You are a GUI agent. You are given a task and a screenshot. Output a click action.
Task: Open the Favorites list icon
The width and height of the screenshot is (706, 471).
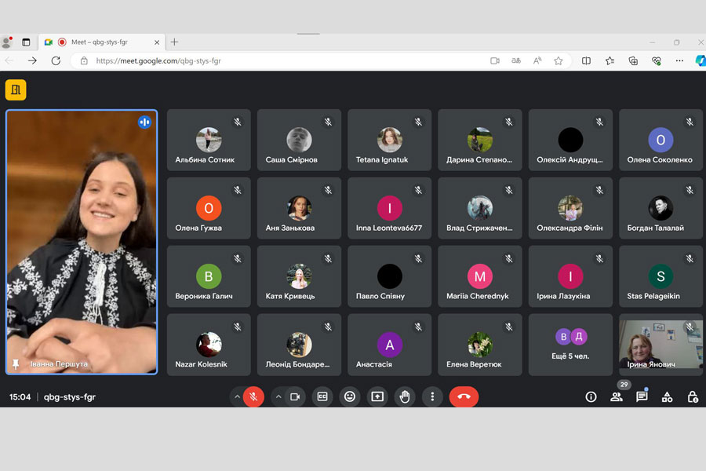click(x=610, y=61)
